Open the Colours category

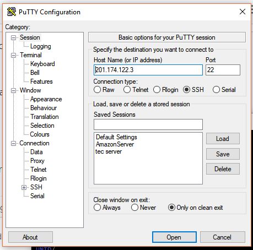40,134
